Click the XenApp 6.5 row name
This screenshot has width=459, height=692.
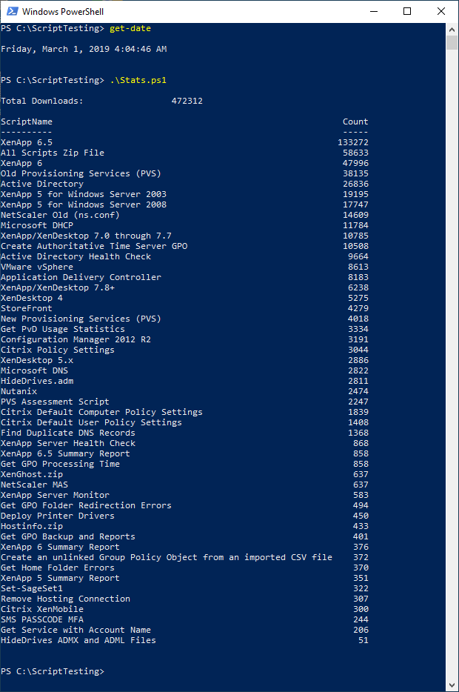pos(27,142)
